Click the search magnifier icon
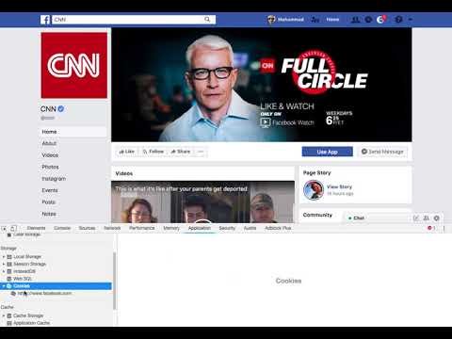This screenshot has width=452, height=339. click(x=207, y=20)
